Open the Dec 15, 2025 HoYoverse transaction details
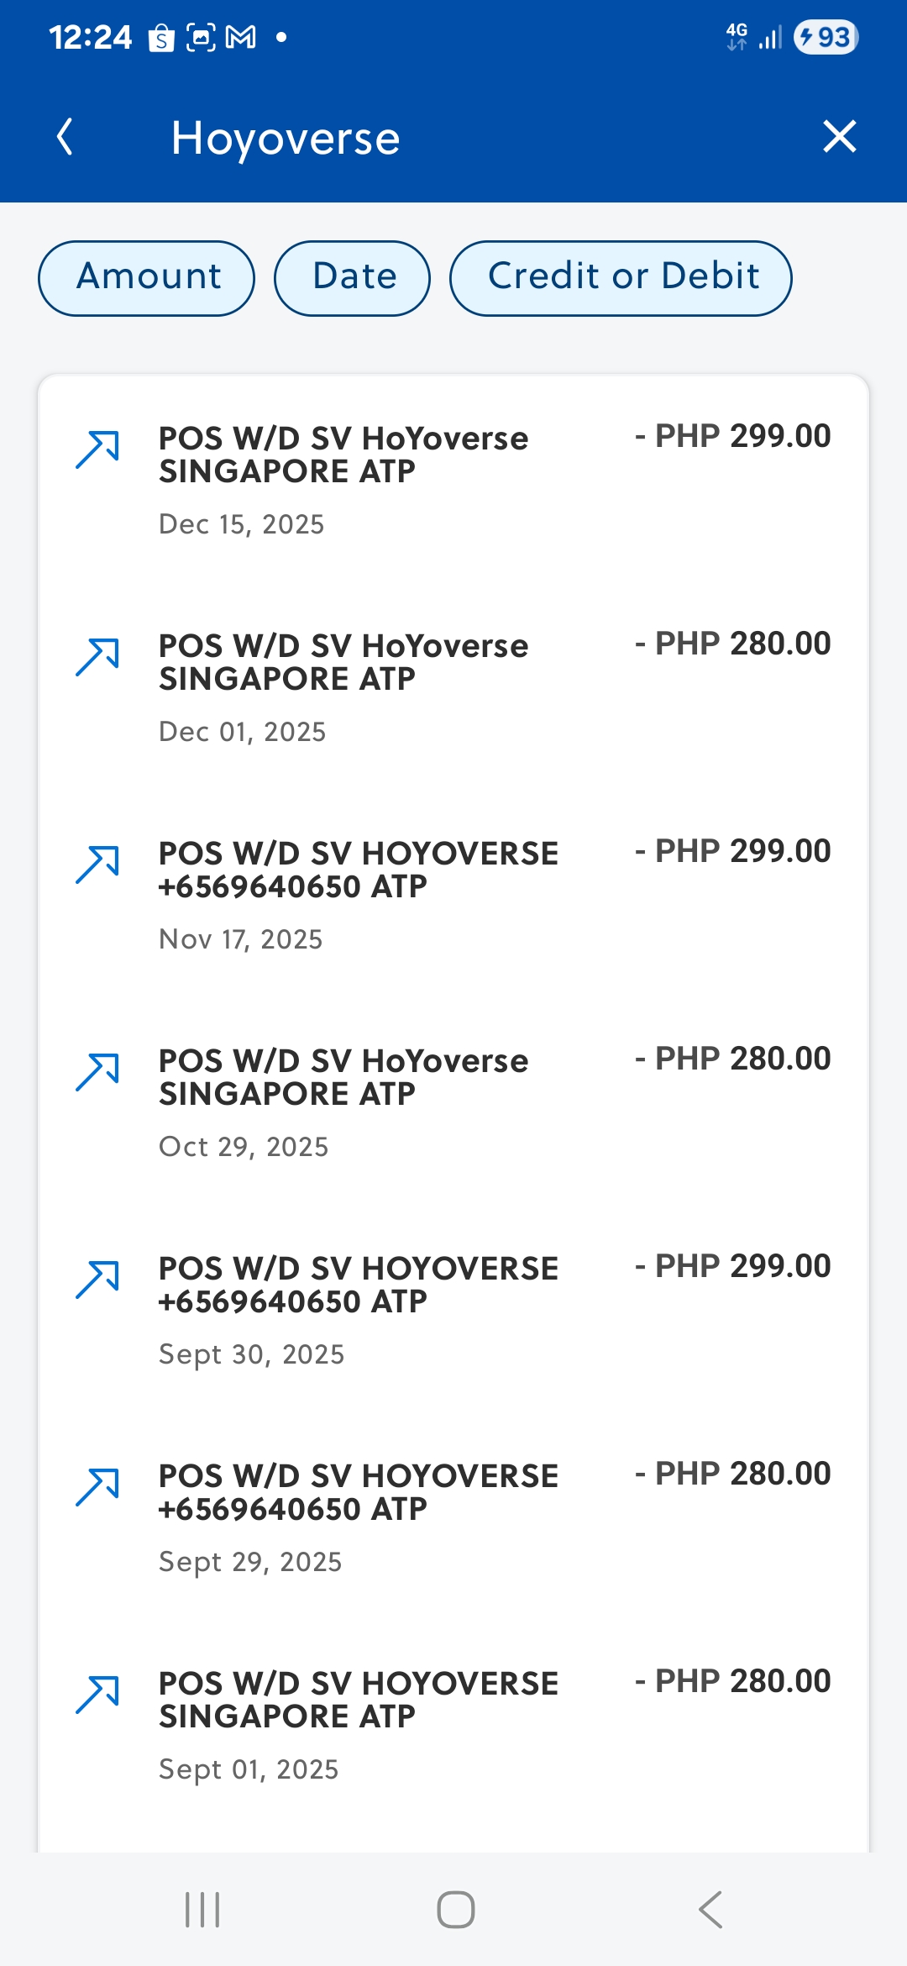Viewport: 907px width, 1966px height. click(344, 455)
